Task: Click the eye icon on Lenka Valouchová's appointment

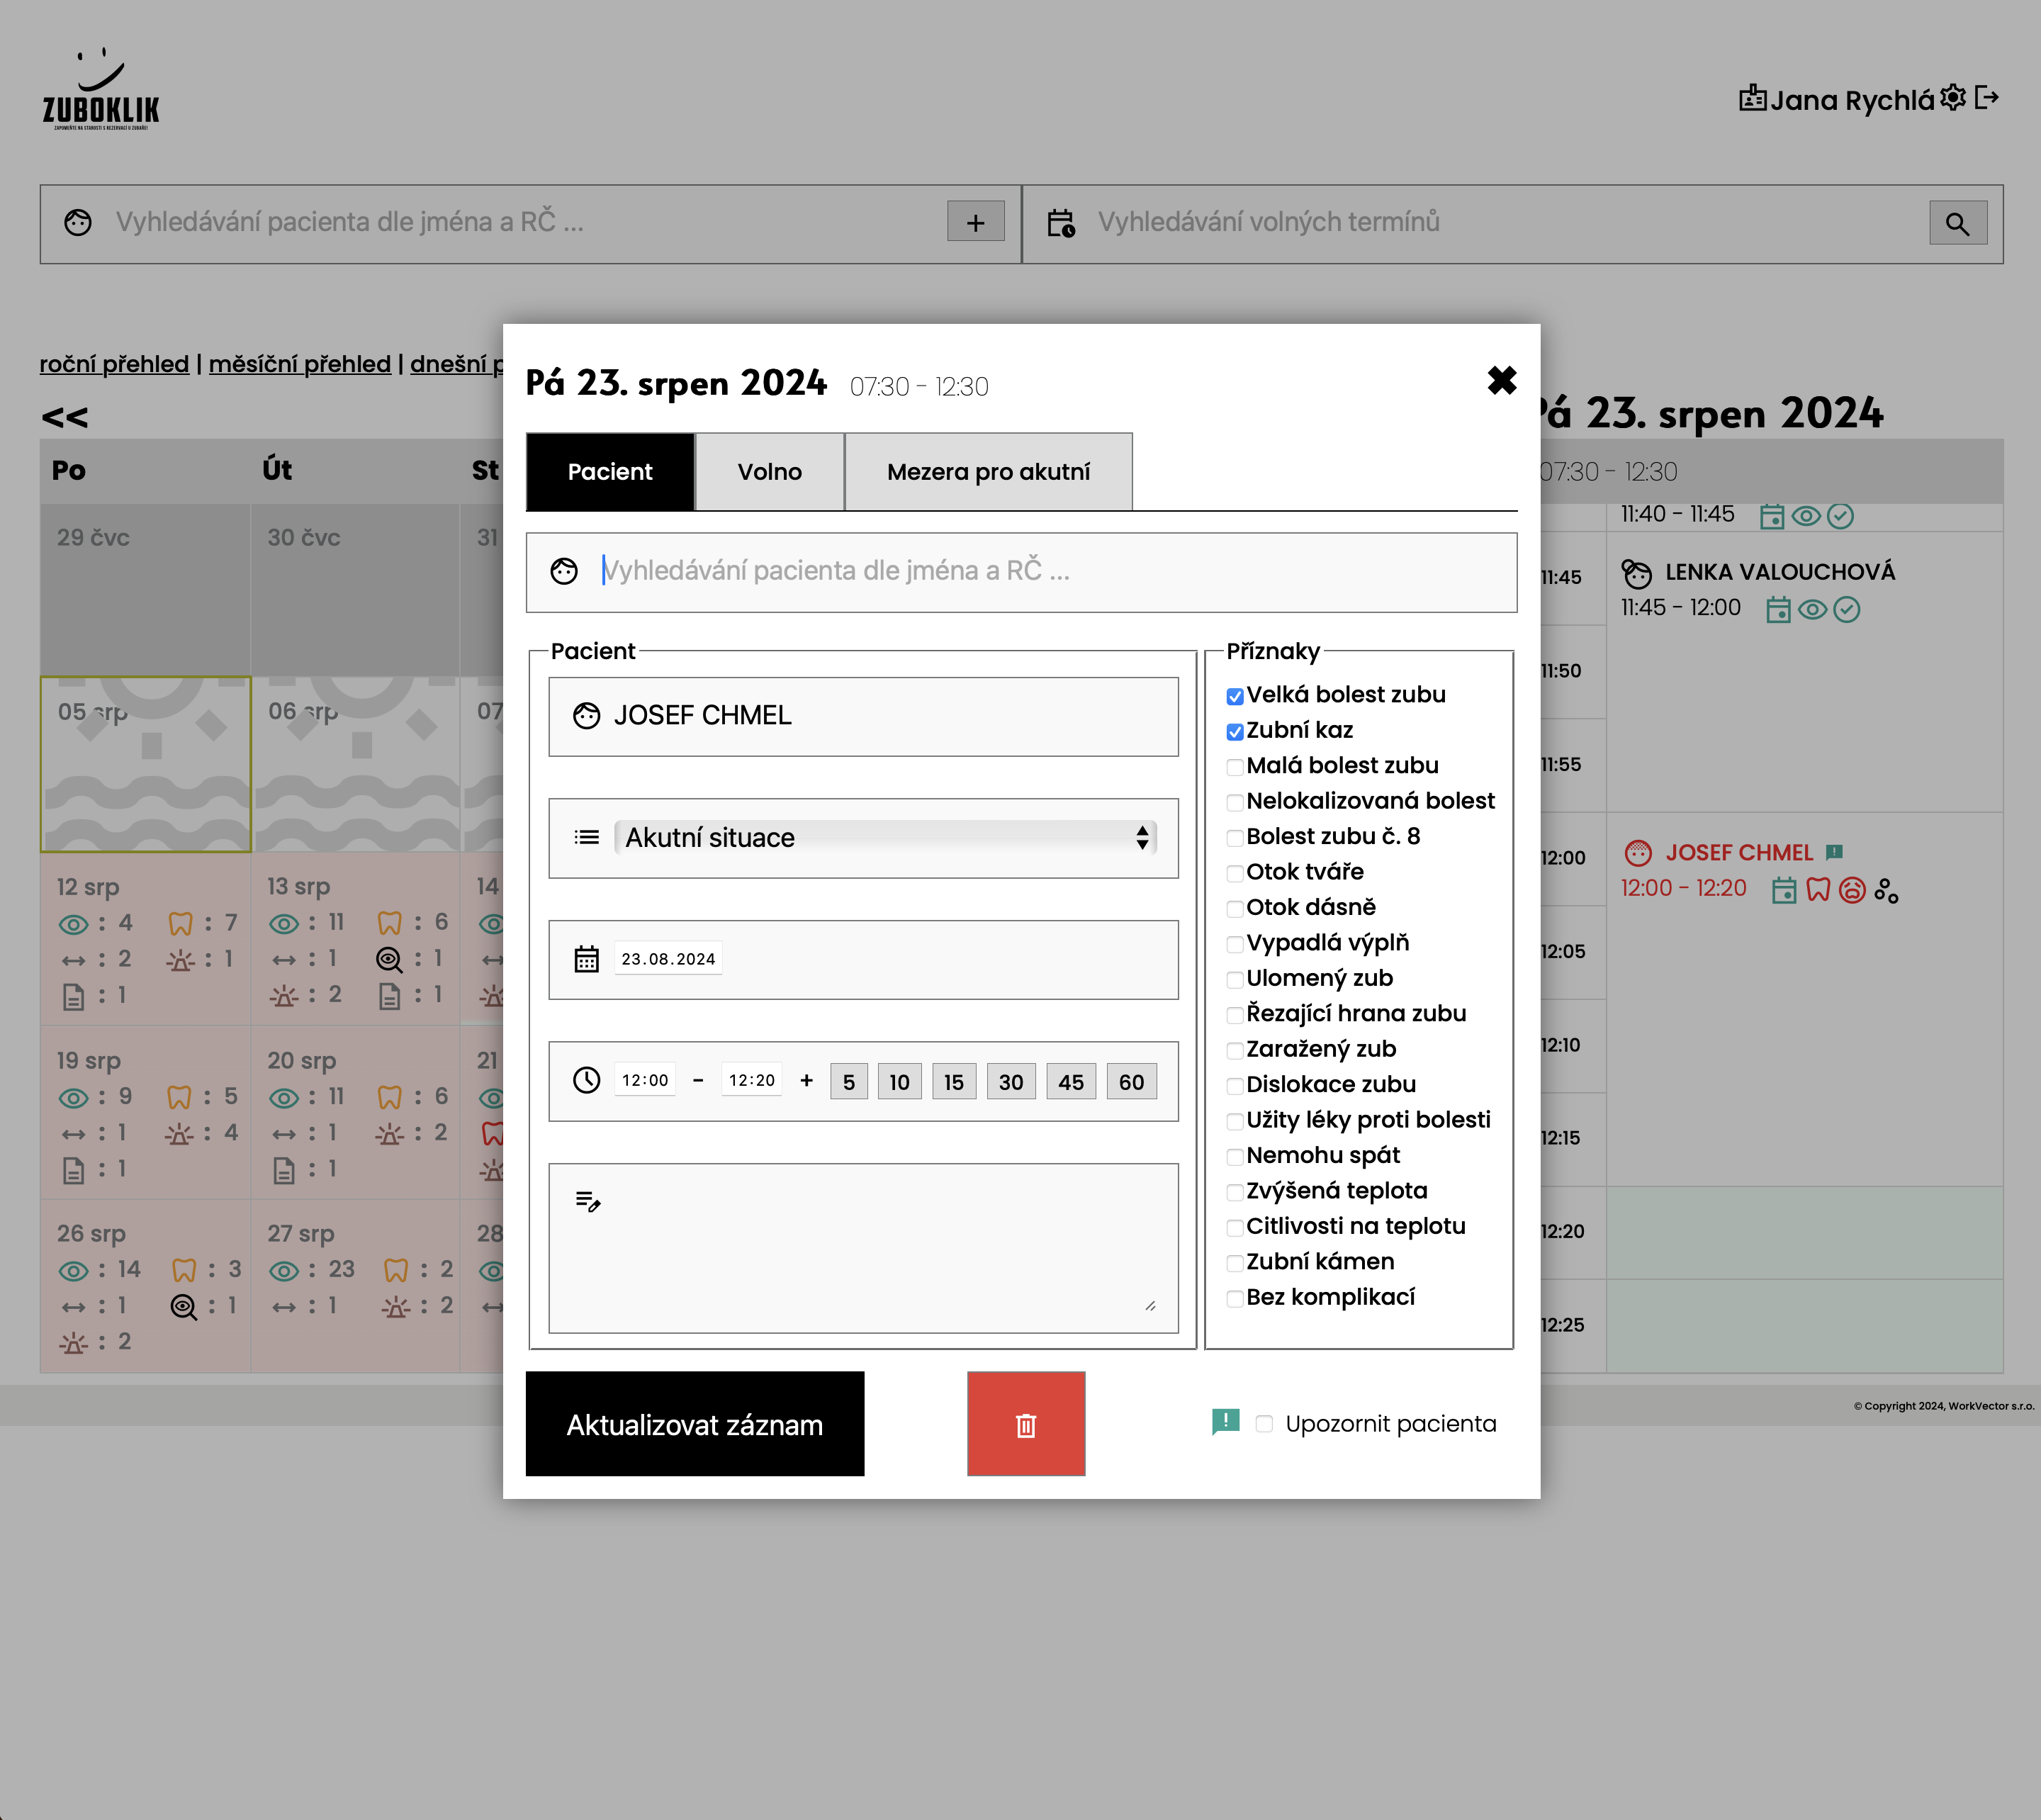Action: [1812, 608]
